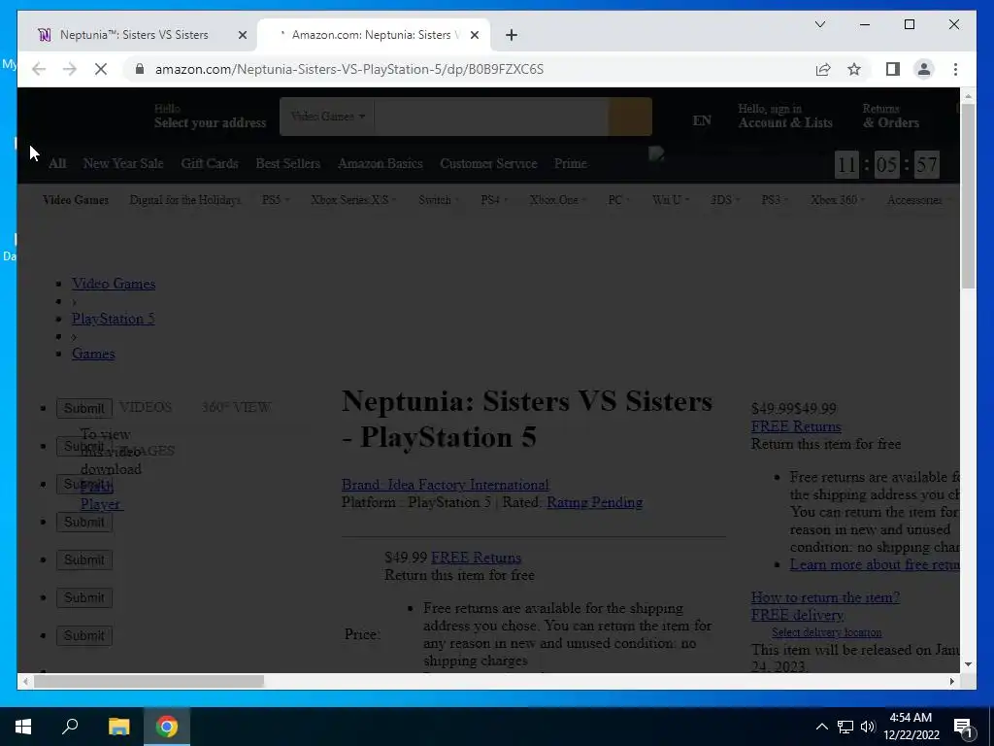Image resolution: width=994 pixels, height=746 pixels.
Task: Open the Chrome profile avatar menu
Action: (x=924, y=69)
